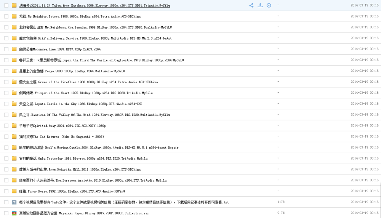
Task: Open Kiki's.Delivery.Service.1989 folder link
Action: click(x=95, y=38)
